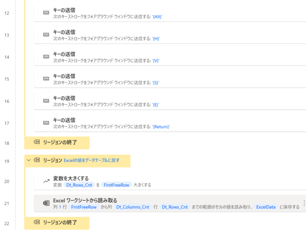Viewport: 306px width, 230px height.
Task: Collapse the 'Excelの値をデータテーブルに戻す' region chevron
Action: pos(29,160)
